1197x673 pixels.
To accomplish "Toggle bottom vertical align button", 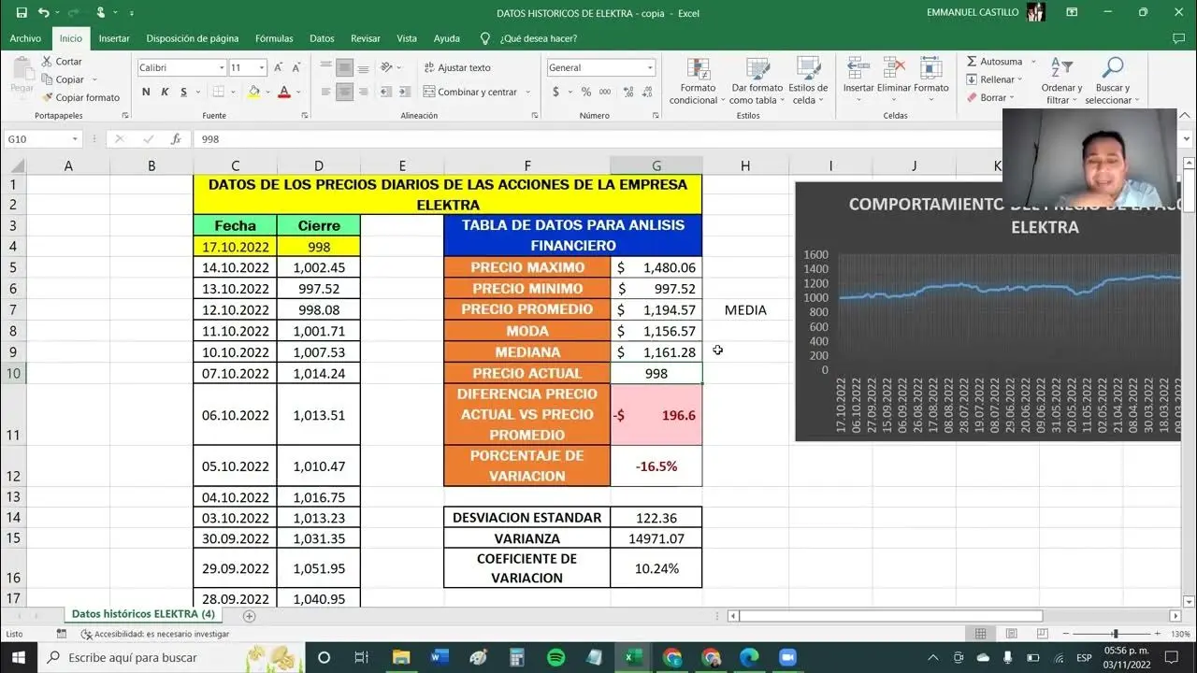I will [x=363, y=67].
